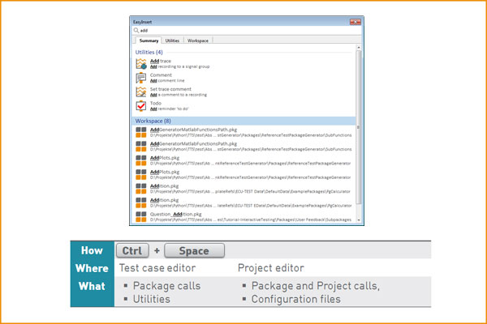Select the Workspace (8) section header
The image size is (487, 324).
point(153,121)
